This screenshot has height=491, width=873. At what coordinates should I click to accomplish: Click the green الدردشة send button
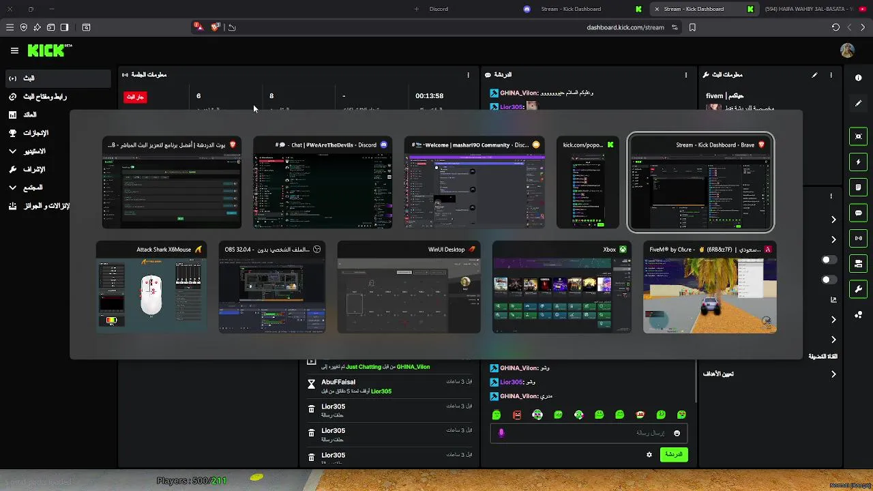coord(674,454)
